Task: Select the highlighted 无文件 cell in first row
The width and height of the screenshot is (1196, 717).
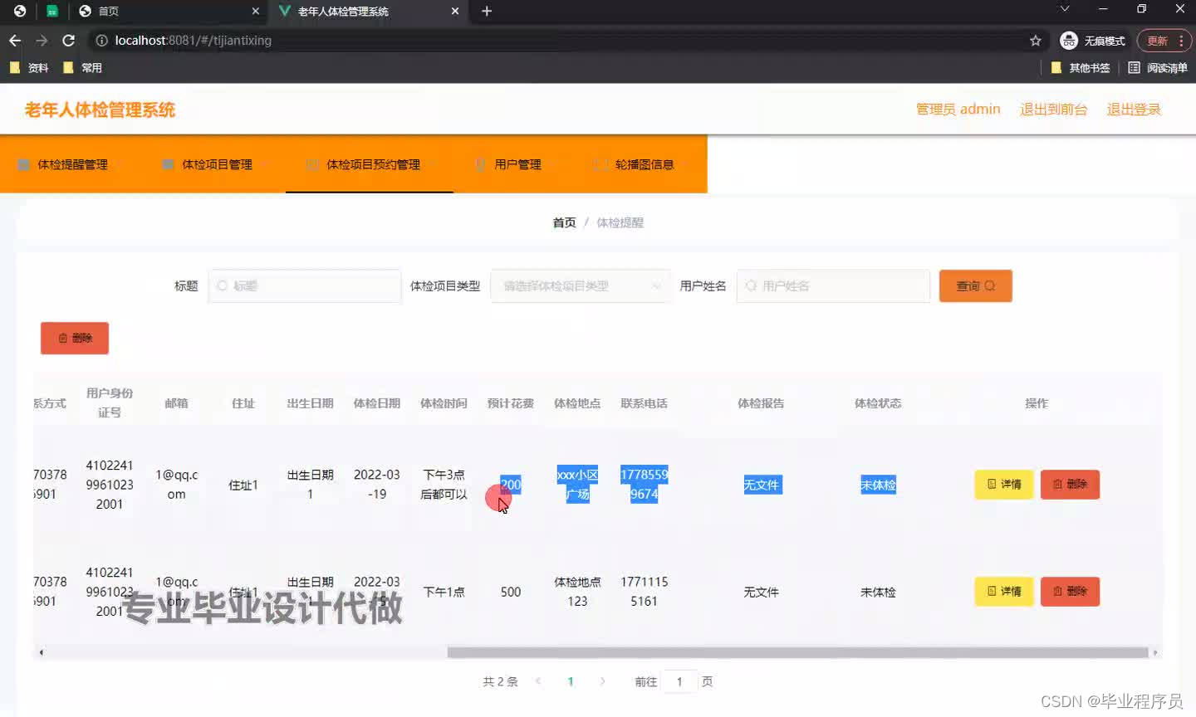Action: coord(762,485)
